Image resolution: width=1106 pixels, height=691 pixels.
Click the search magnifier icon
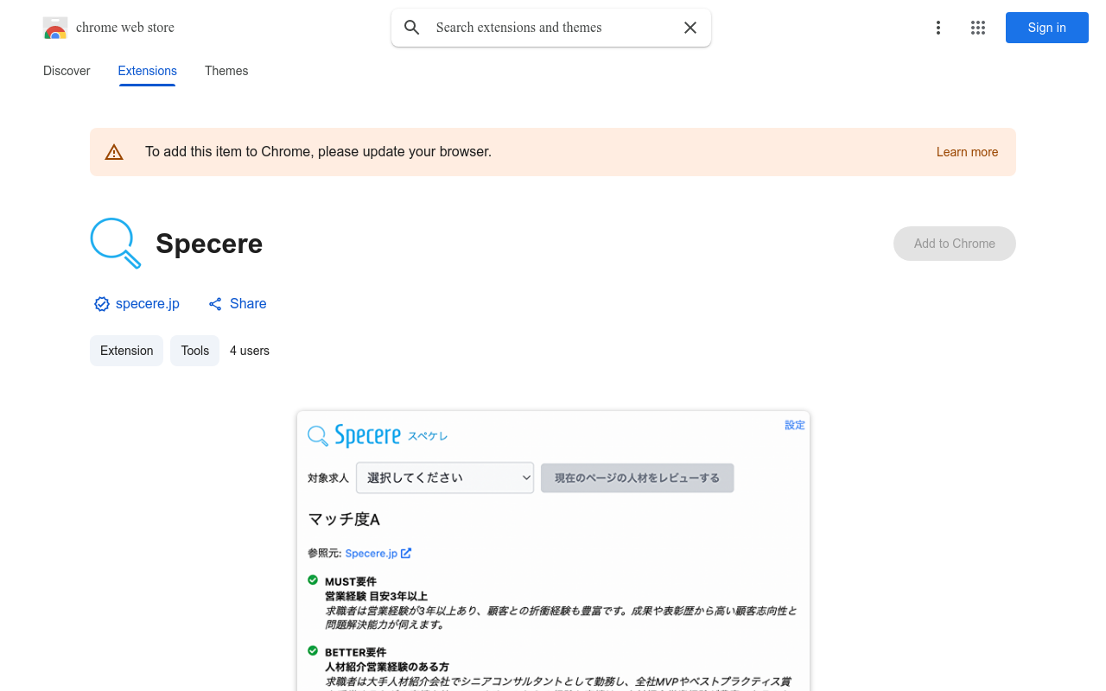click(x=412, y=28)
